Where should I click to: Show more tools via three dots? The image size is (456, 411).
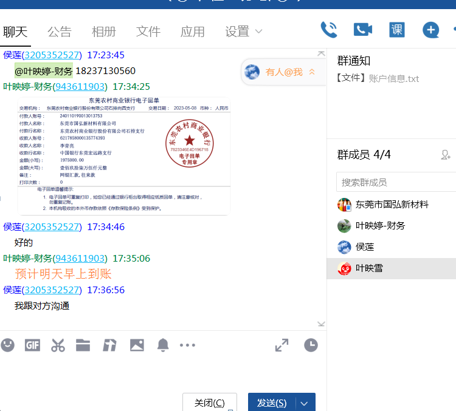(187, 345)
